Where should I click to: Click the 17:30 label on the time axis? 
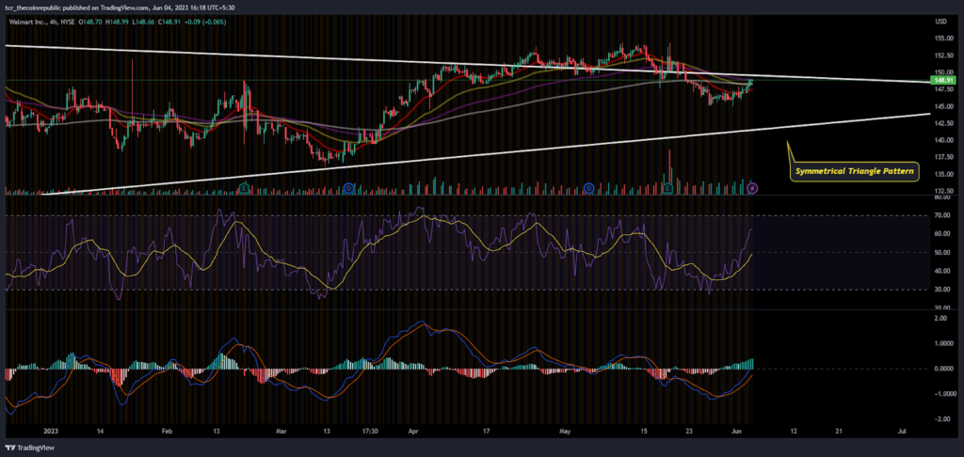coord(370,433)
